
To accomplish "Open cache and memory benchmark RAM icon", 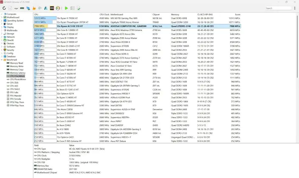I will click(x=22, y=8).
